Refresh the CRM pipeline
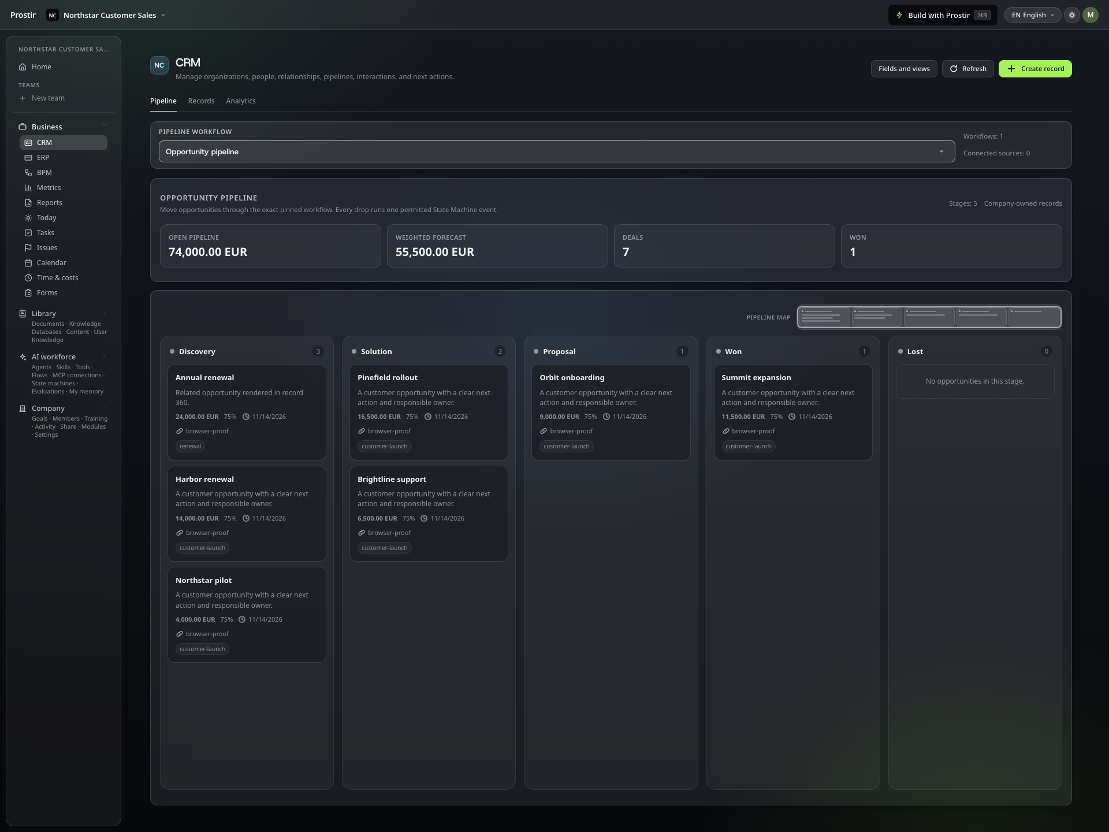The width and height of the screenshot is (1109, 832). coord(968,69)
